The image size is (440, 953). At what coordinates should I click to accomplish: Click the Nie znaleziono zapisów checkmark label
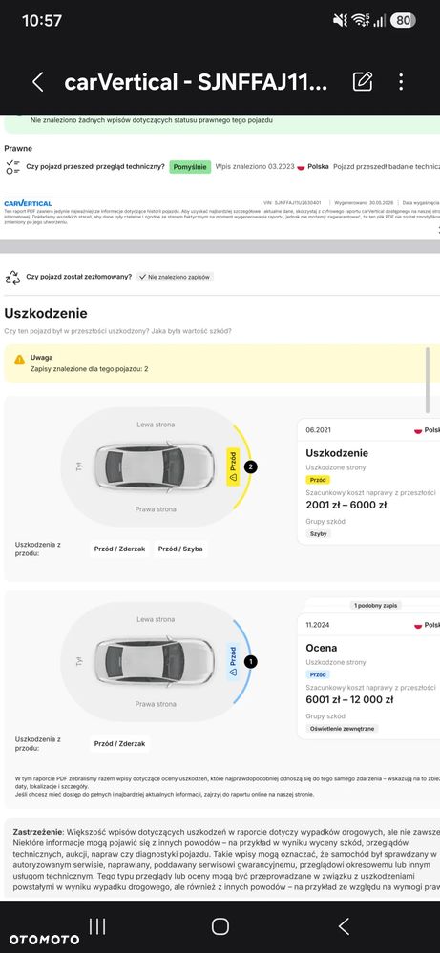(175, 277)
